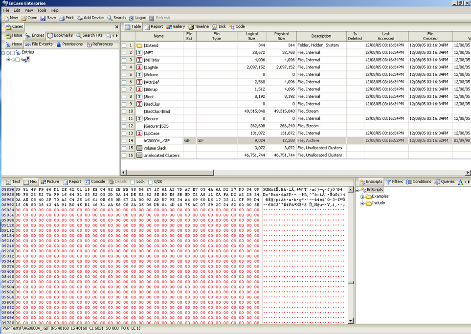Open the Queries tab
Image resolution: width=471 pixels, height=334 pixels.
[445, 182]
